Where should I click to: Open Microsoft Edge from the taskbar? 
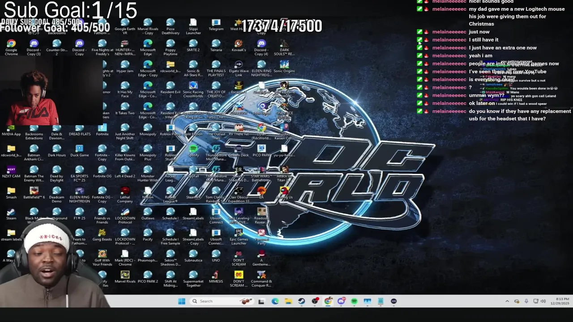pos(275,301)
